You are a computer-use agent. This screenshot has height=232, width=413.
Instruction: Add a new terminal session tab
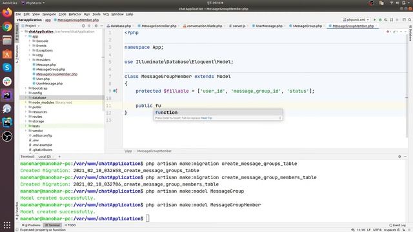[59, 157]
